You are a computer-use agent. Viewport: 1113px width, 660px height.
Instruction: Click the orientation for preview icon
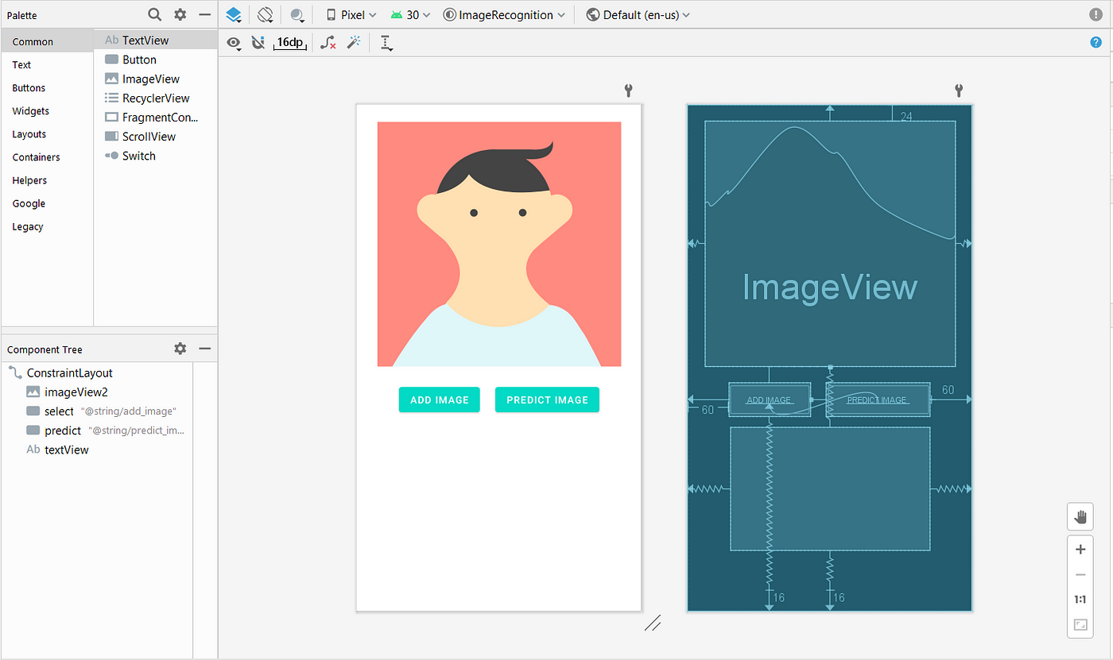pyautogui.click(x=266, y=14)
